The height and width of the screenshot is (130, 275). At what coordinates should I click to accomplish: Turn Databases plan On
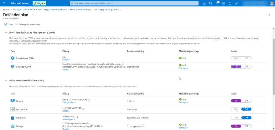pyautogui.click(x=236, y=118)
